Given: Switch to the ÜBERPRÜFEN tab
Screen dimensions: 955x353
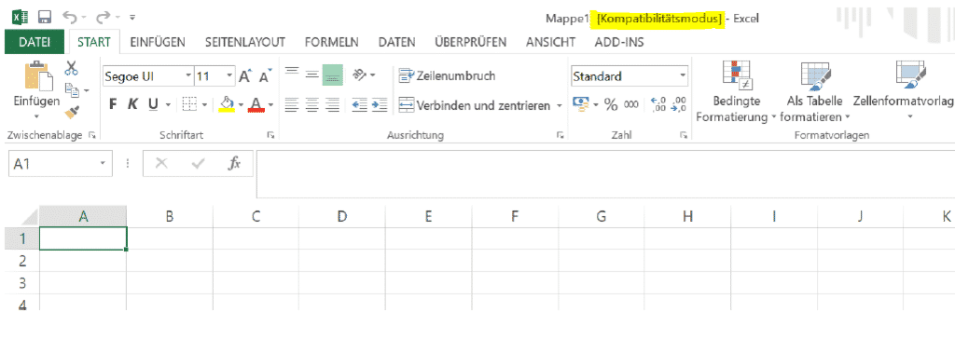Looking at the screenshot, I should (x=470, y=42).
